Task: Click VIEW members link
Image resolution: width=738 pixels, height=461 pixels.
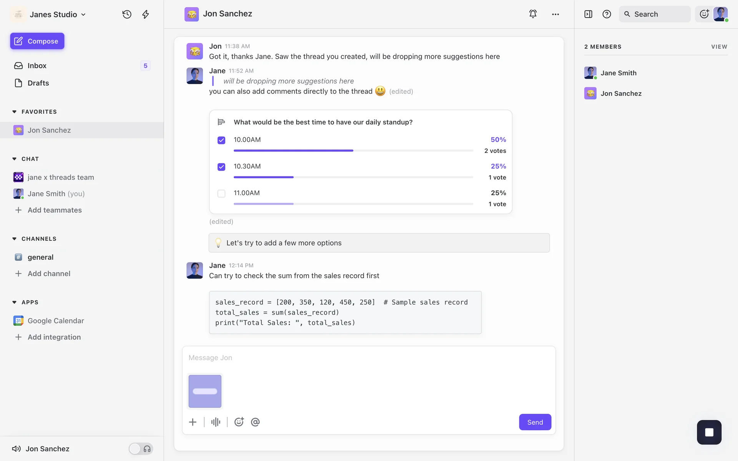Action: click(x=719, y=46)
